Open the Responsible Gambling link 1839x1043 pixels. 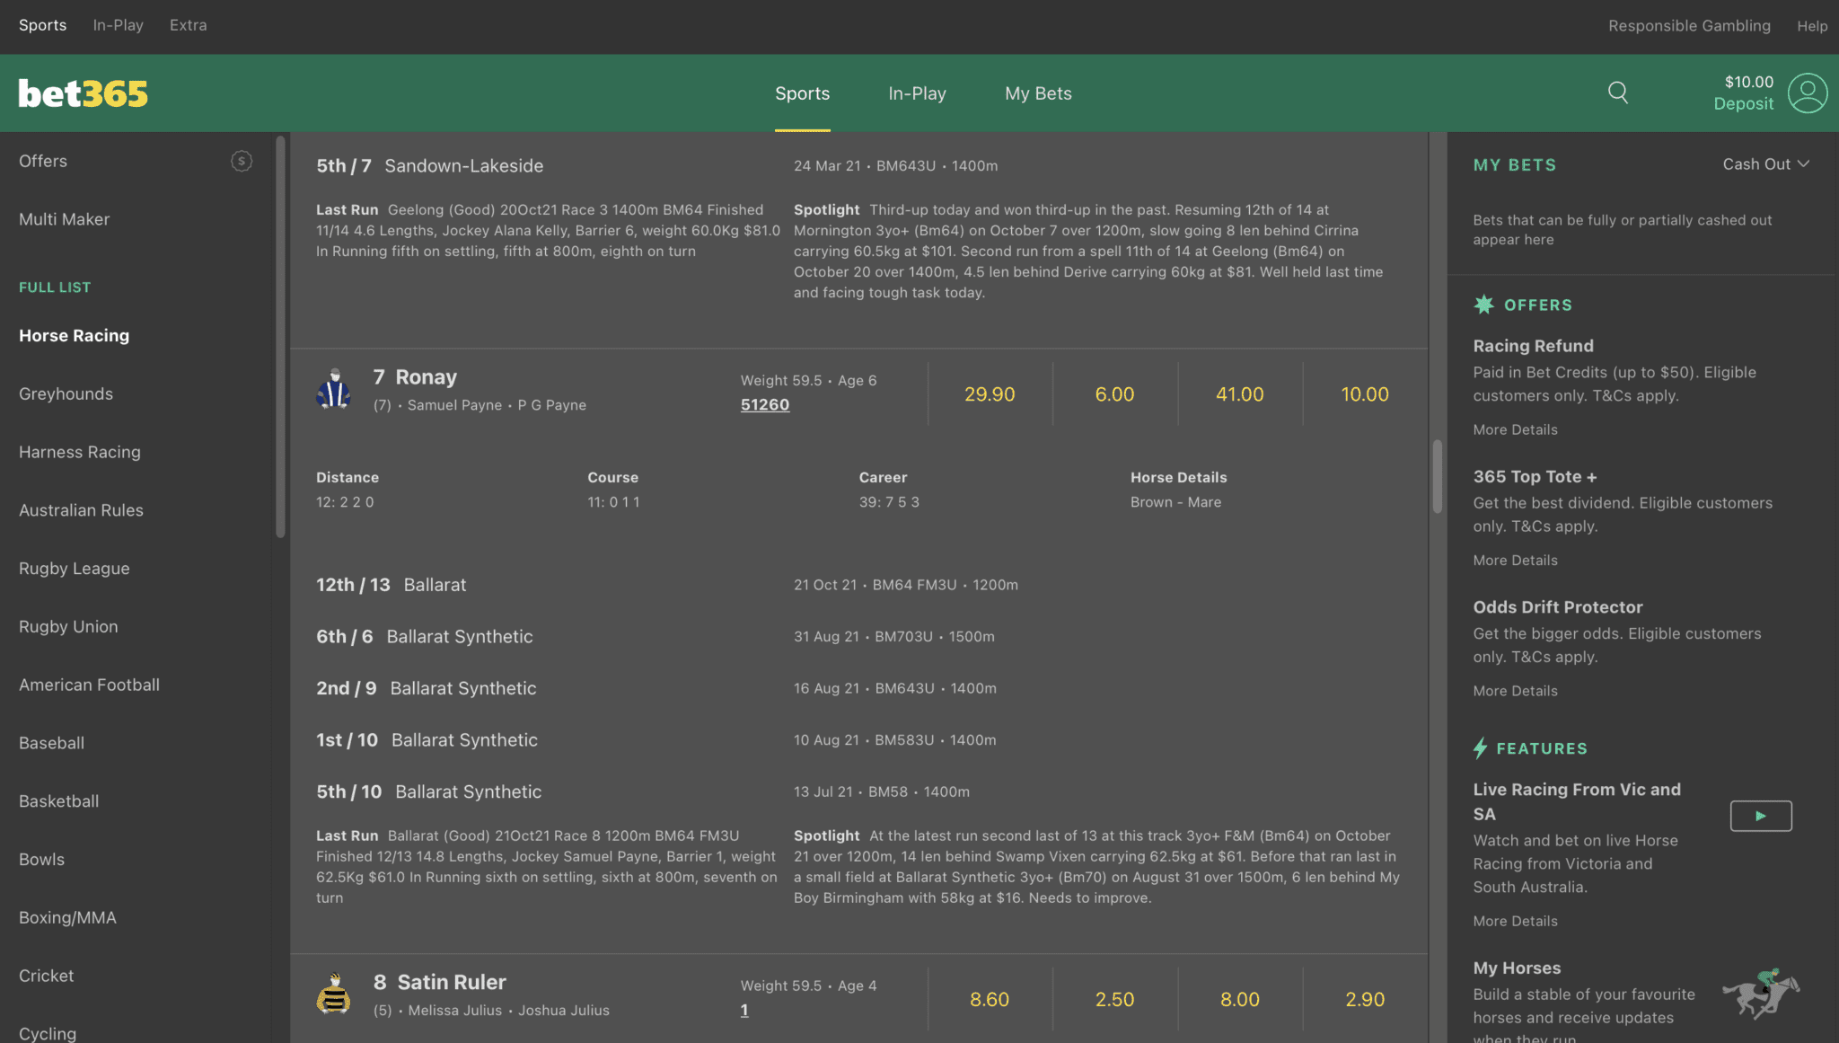(x=1689, y=26)
